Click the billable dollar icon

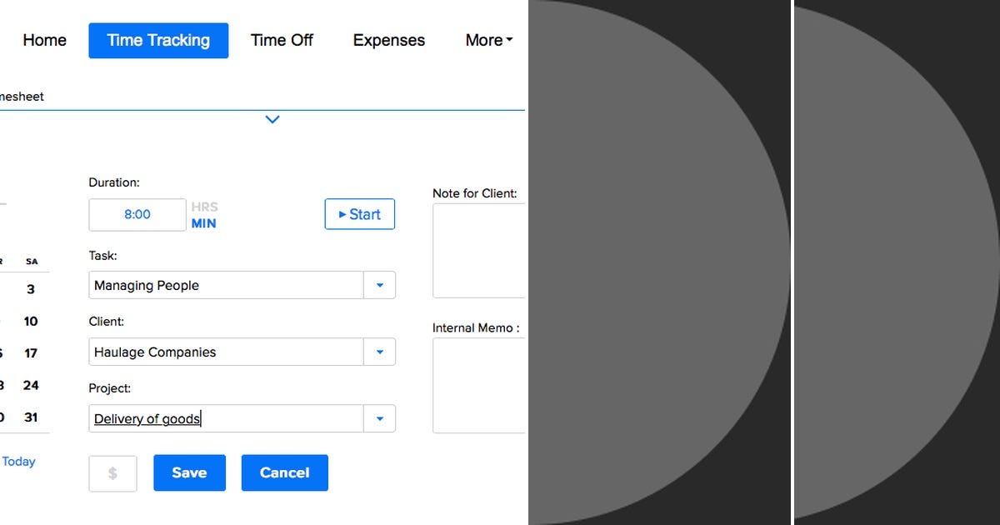click(x=112, y=472)
